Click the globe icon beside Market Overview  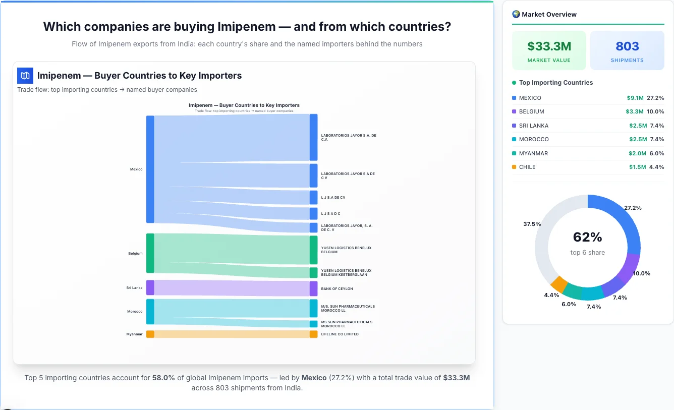tap(516, 14)
